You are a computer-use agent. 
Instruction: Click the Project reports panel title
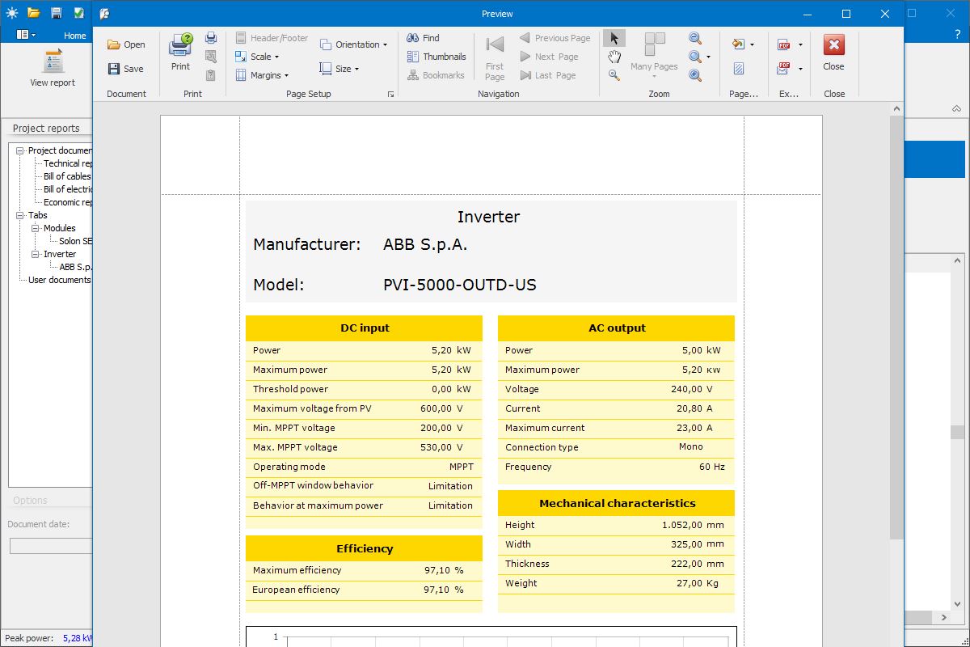pyautogui.click(x=46, y=128)
